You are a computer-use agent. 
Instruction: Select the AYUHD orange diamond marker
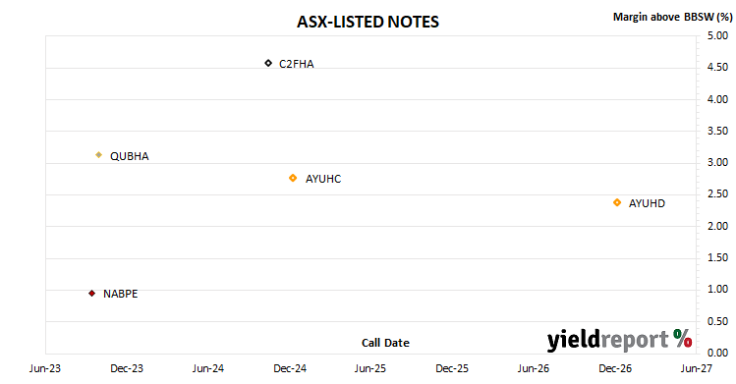(x=617, y=202)
